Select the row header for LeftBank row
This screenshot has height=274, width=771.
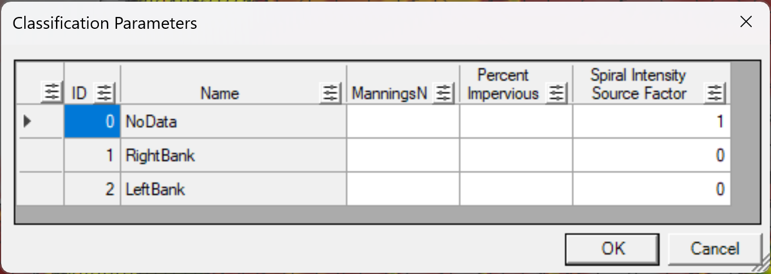(40, 189)
